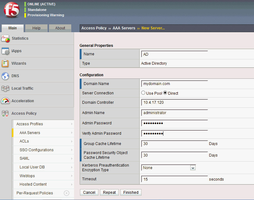This screenshot has width=254, height=200.
Task: Select the Use Pool radio button
Action: [143, 93]
